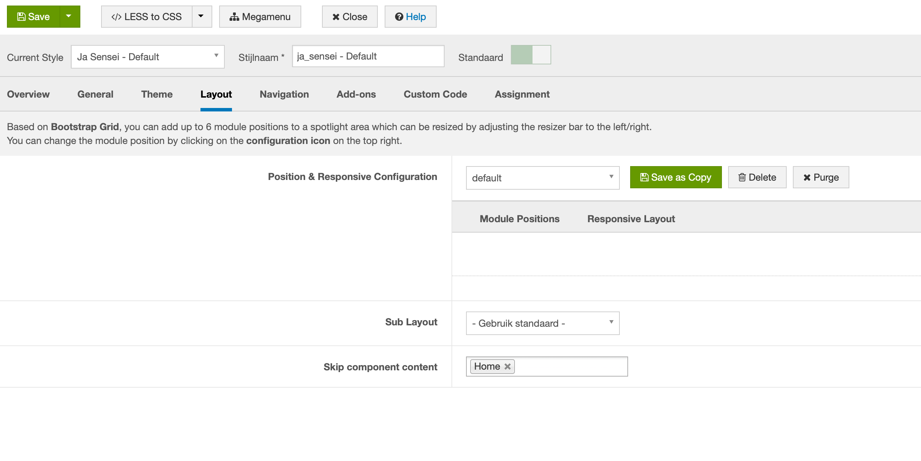Open the Megamenu sitemap icon button
The image size is (921, 461).
260,17
